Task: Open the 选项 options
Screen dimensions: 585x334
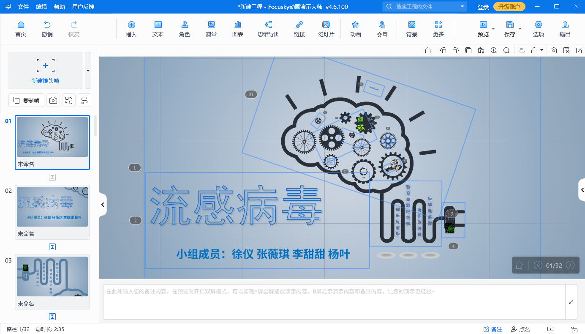Action: [x=539, y=29]
